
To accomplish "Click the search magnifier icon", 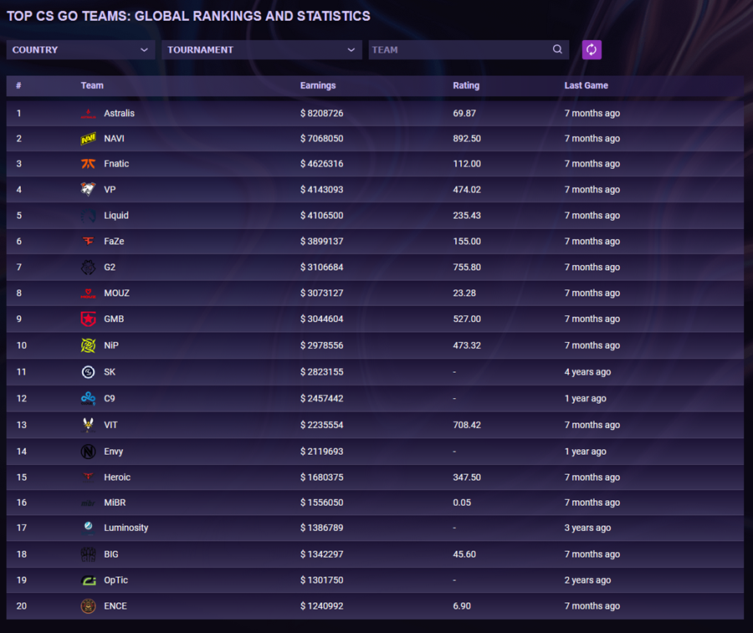I will tap(557, 49).
